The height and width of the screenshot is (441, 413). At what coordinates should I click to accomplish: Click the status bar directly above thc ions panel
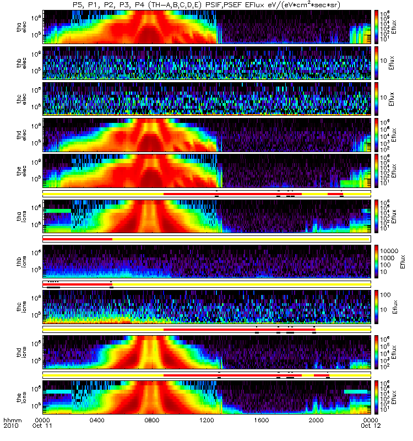207,284
